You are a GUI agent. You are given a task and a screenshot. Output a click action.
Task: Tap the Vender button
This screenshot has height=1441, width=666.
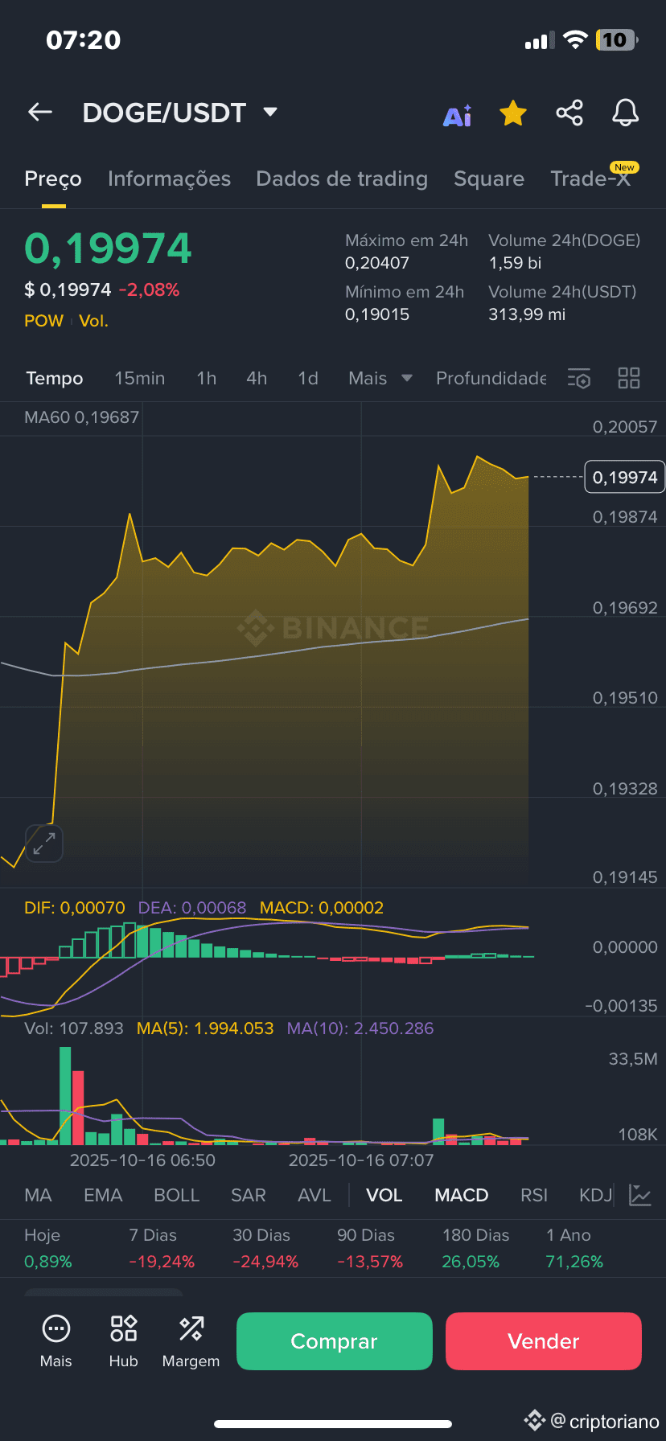pos(544,1341)
